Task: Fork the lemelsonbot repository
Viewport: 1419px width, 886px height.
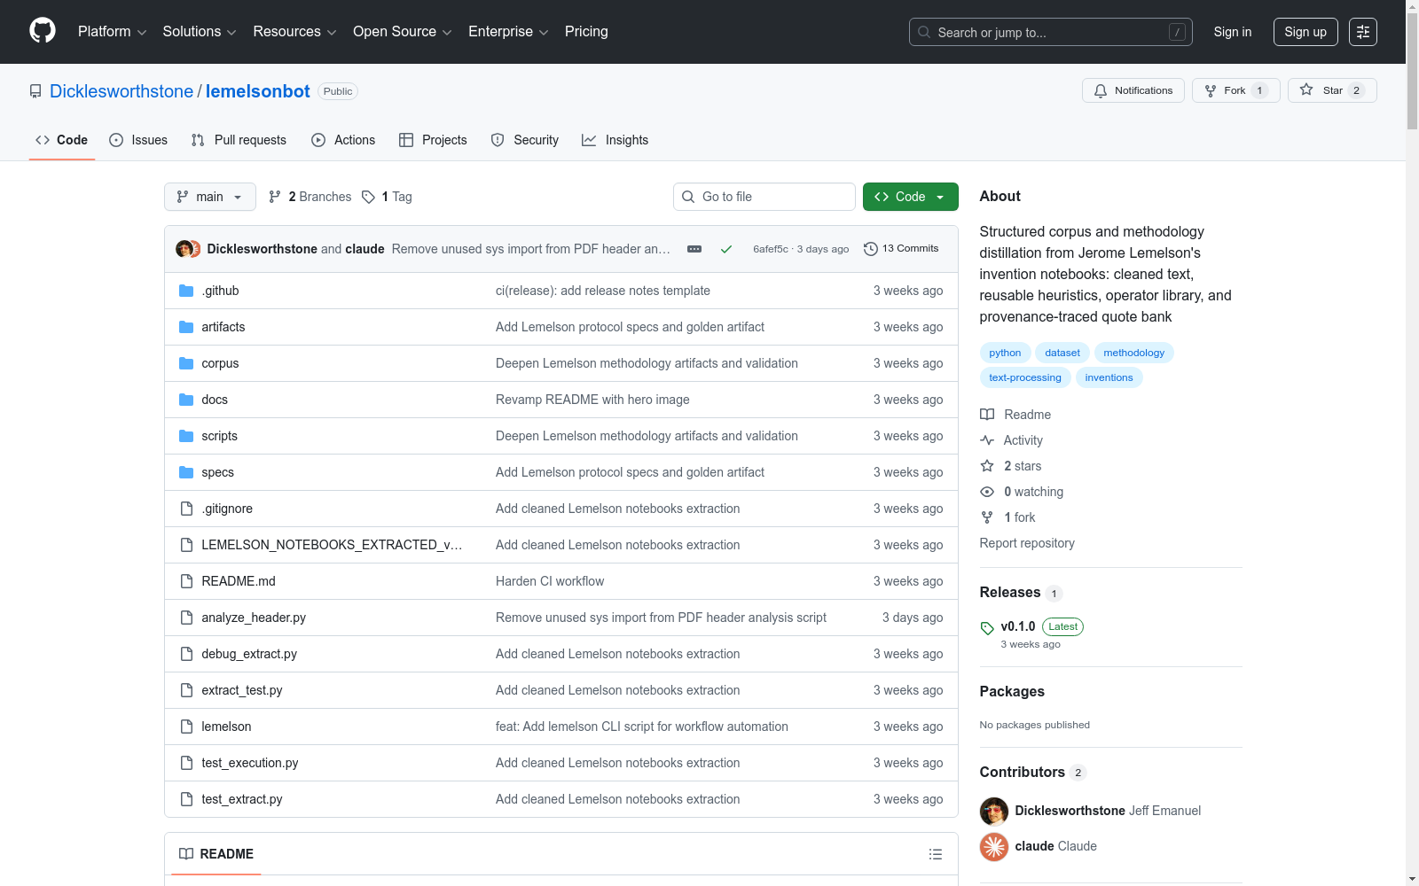Action: click(1236, 90)
